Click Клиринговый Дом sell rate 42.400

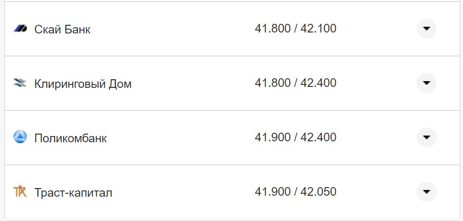pyautogui.click(x=318, y=83)
